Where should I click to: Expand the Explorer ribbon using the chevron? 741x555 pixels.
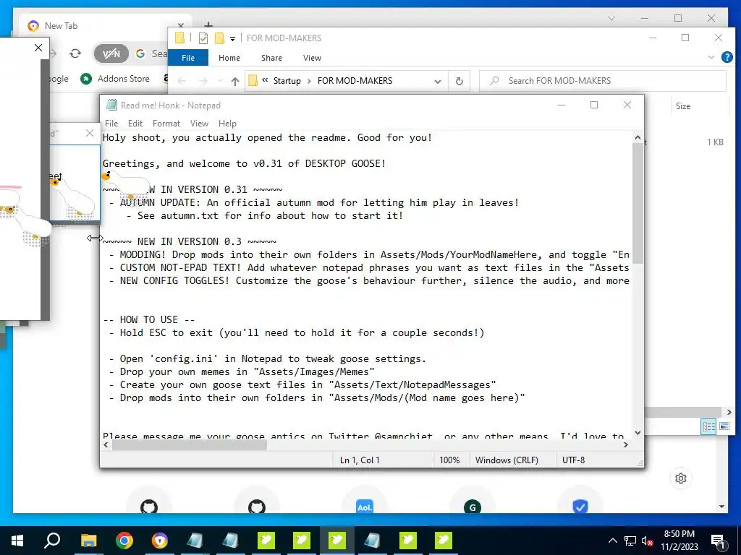coord(711,58)
